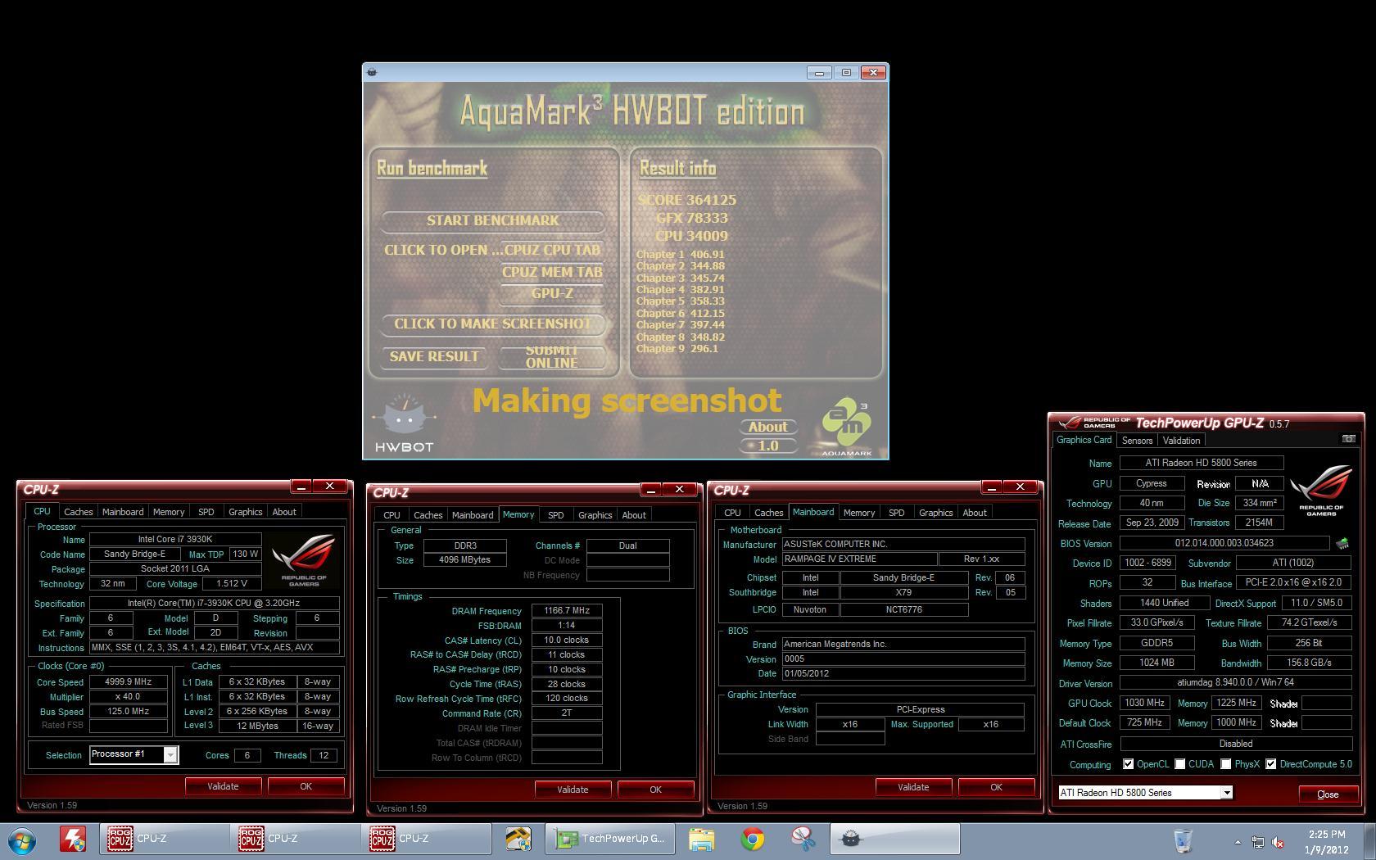The image size is (1376, 860).
Task: Click the BIOS Version 012.014.000.003.034623 field
Action: pyautogui.click(x=1224, y=543)
